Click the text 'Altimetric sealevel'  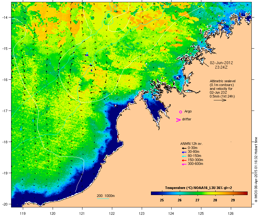pos(223,81)
